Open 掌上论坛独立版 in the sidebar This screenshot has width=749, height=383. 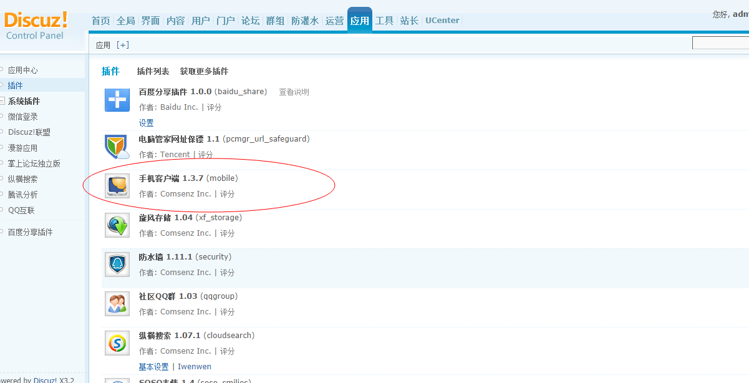(34, 163)
